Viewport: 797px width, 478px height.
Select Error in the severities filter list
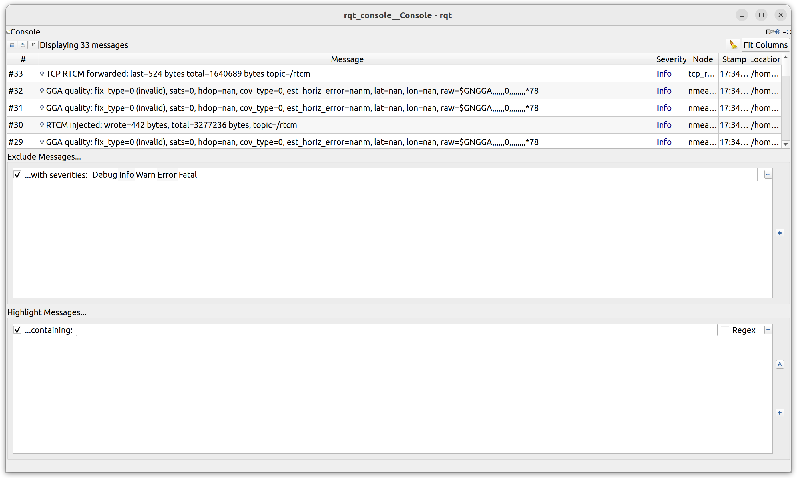(167, 174)
